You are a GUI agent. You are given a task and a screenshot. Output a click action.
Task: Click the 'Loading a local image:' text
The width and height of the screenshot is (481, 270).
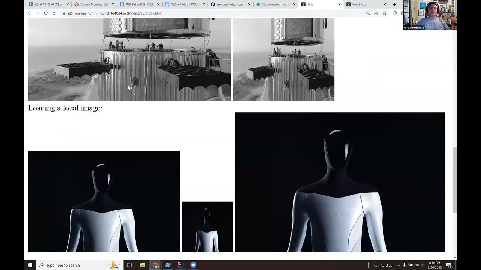(x=65, y=108)
